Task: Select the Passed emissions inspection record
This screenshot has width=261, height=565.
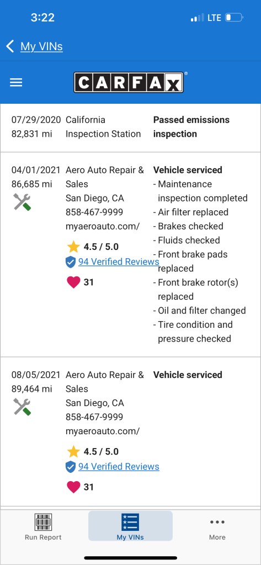Action: point(130,127)
